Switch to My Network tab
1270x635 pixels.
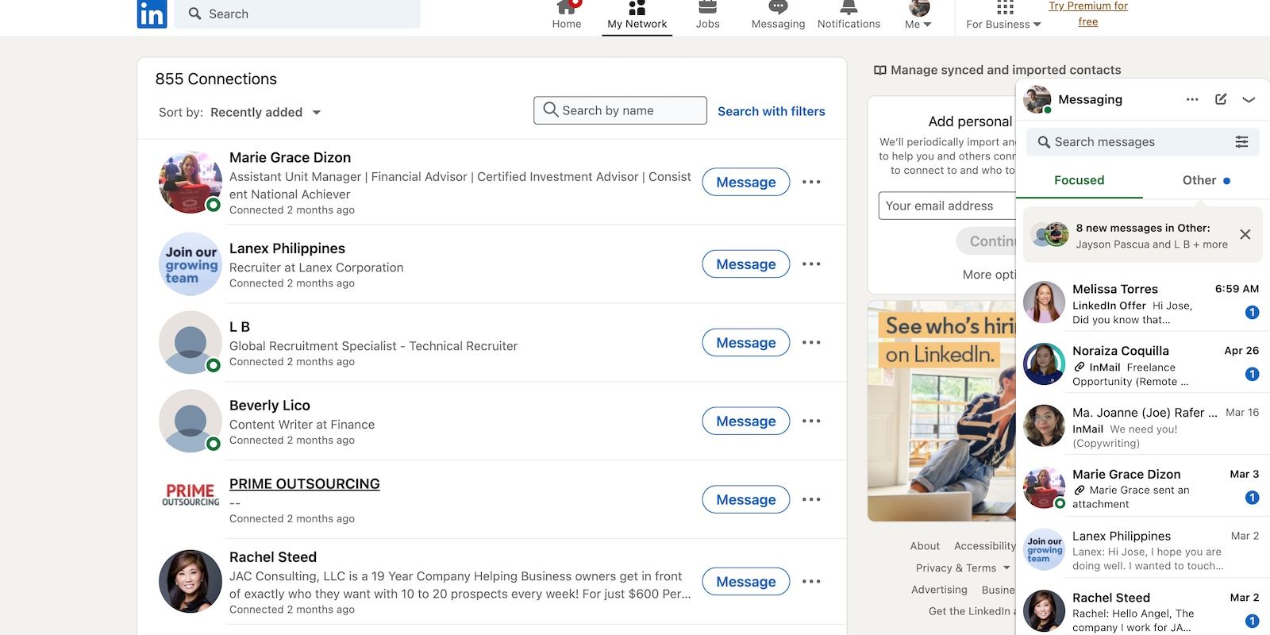637,16
